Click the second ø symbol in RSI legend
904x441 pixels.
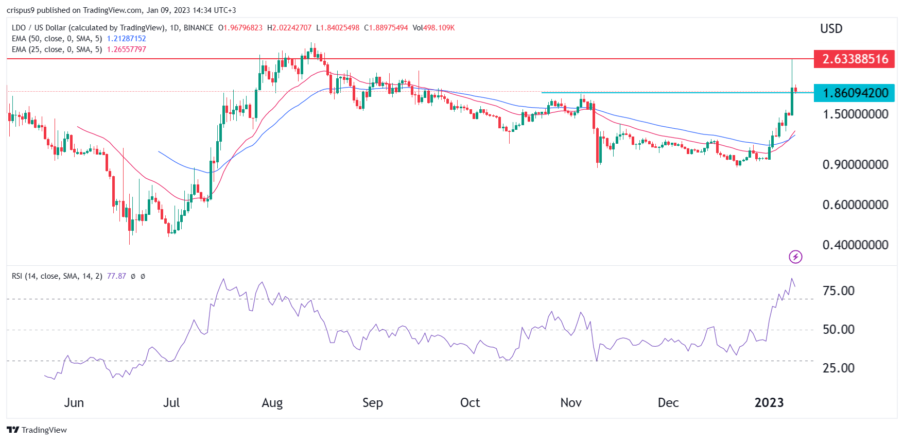(x=143, y=276)
